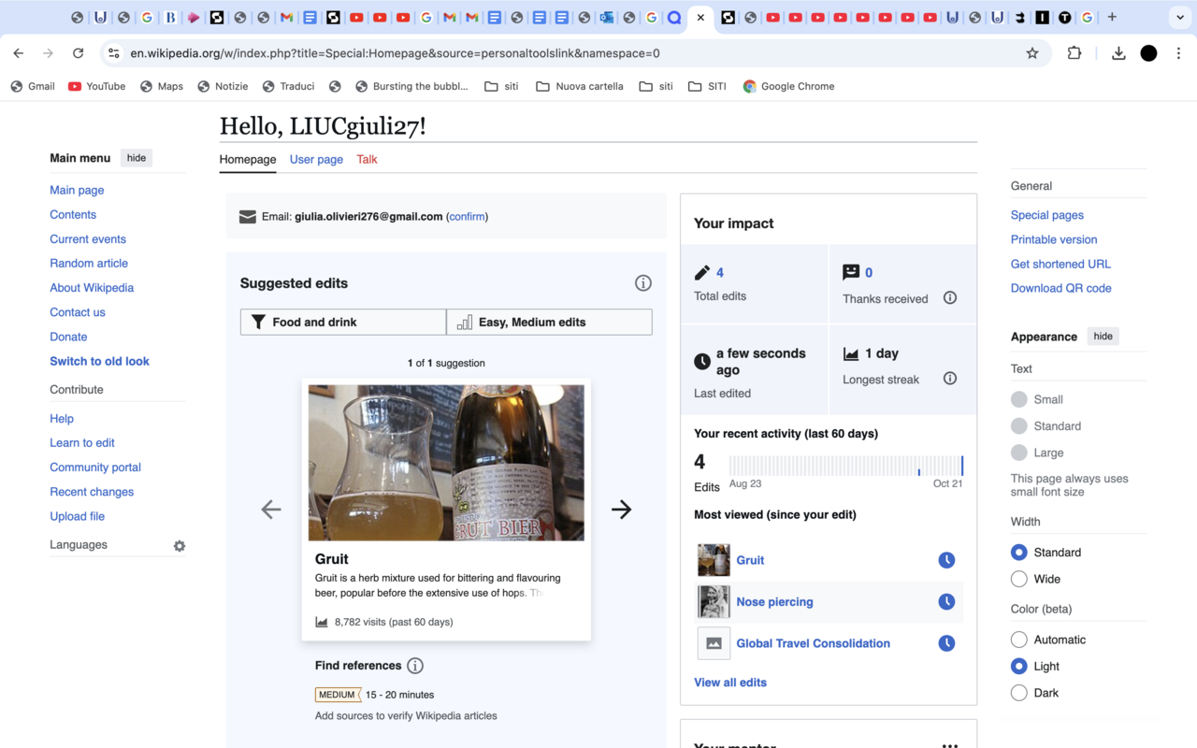Select Small text size
The image size is (1197, 748).
(1019, 399)
